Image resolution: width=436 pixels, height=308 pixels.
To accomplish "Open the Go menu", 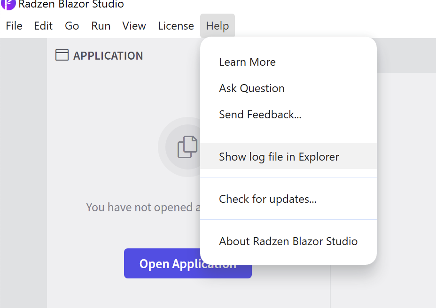I will (x=72, y=26).
